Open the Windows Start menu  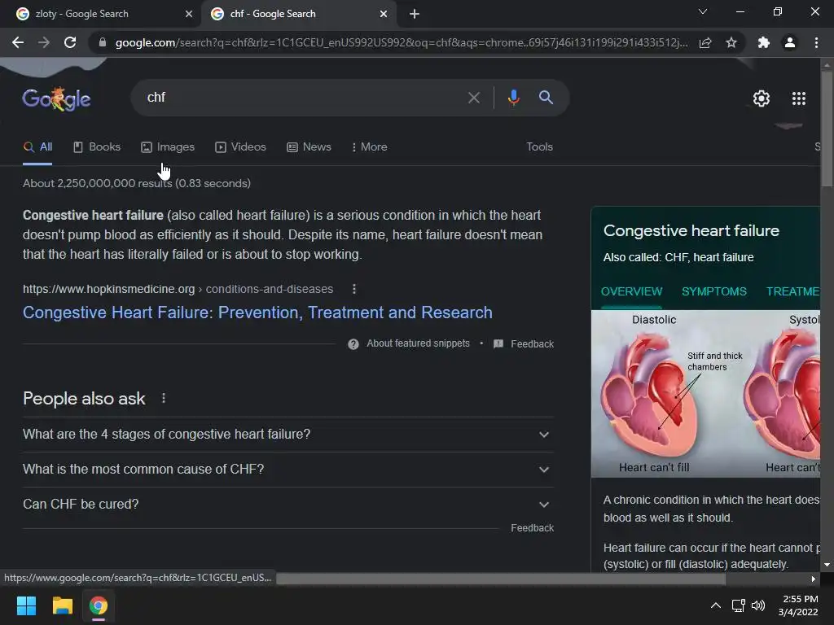[x=26, y=605]
